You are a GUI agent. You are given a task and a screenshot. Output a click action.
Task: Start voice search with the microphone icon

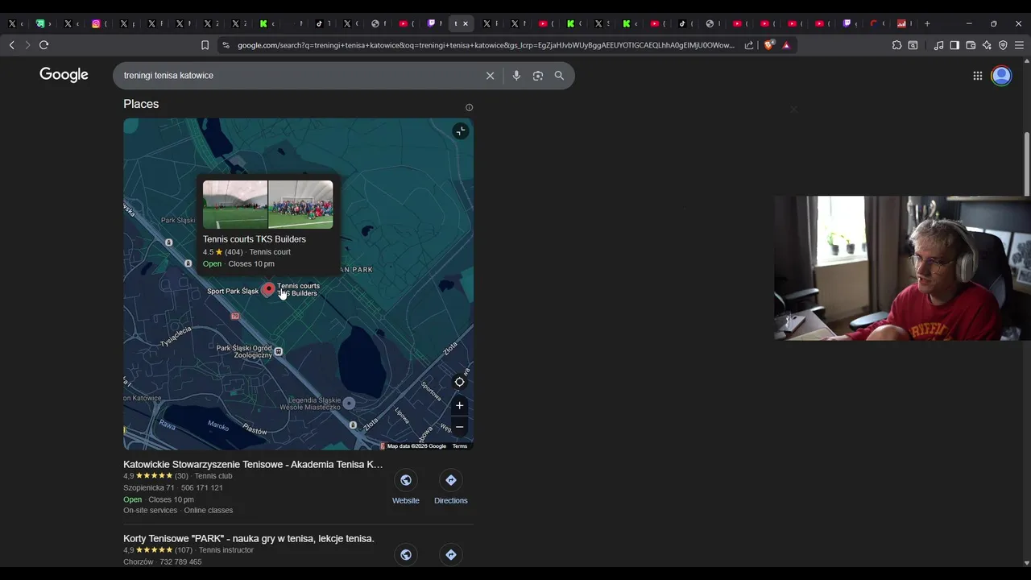pyautogui.click(x=516, y=76)
